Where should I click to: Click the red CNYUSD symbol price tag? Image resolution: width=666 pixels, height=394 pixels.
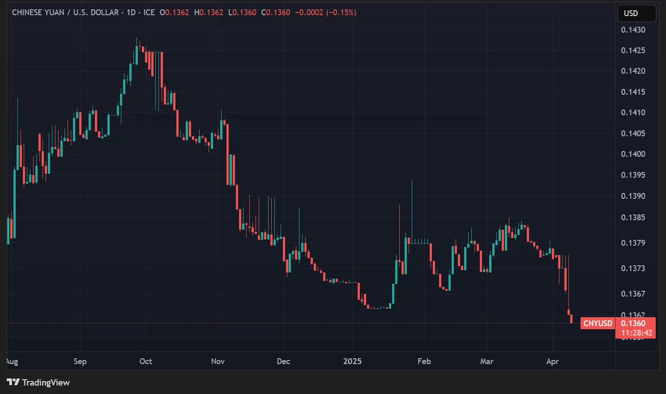pos(598,323)
